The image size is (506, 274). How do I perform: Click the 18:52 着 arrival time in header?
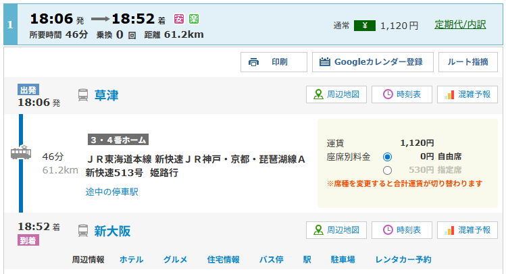[x=138, y=19]
